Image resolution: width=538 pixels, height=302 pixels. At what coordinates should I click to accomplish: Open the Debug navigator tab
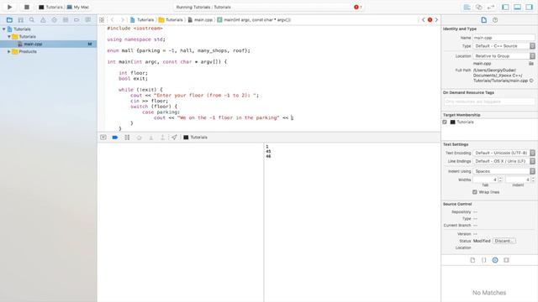tap(66, 20)
